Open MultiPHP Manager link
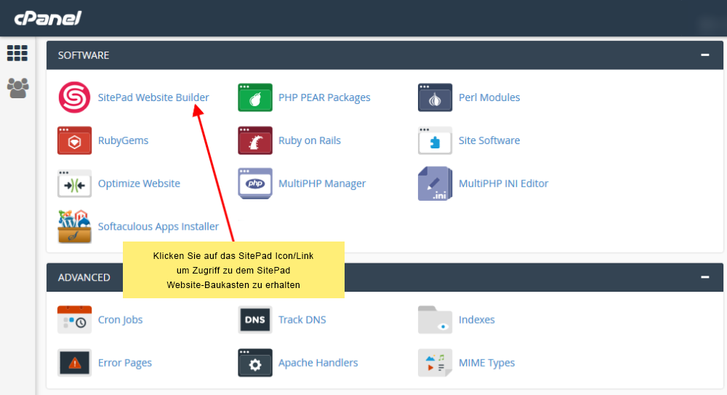727x395 pixels. pos(322,183)
